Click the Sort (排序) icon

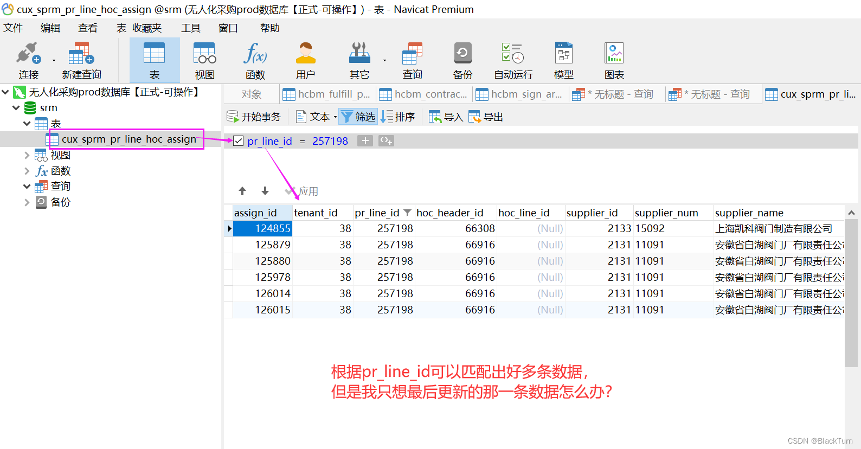click(387, 117)
